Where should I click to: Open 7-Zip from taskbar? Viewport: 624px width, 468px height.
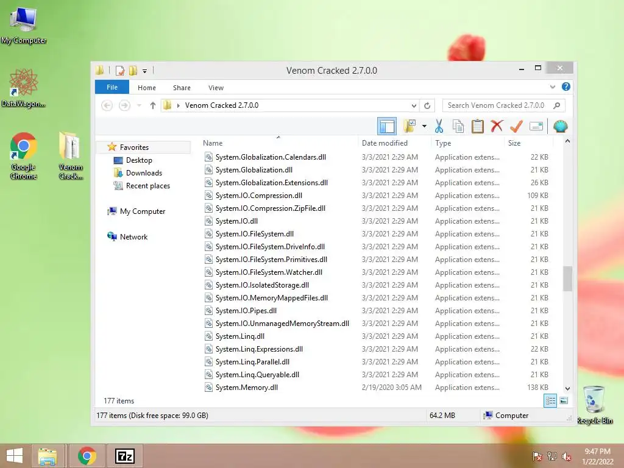pyautogui.click(x=124, y=456)
